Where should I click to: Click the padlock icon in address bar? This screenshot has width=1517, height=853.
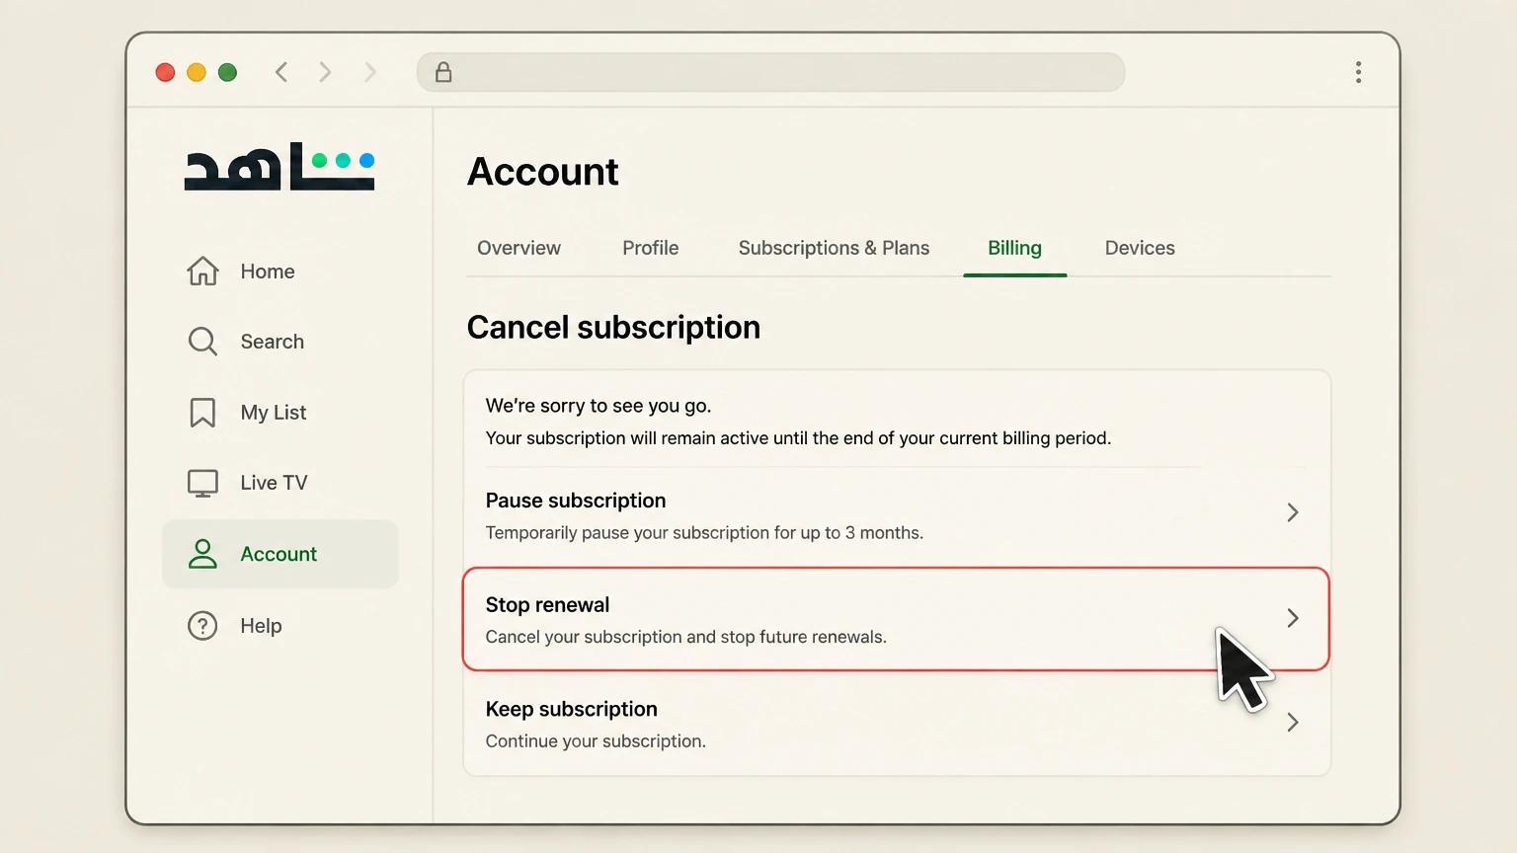pyautogui.click(x=443, y=72)
